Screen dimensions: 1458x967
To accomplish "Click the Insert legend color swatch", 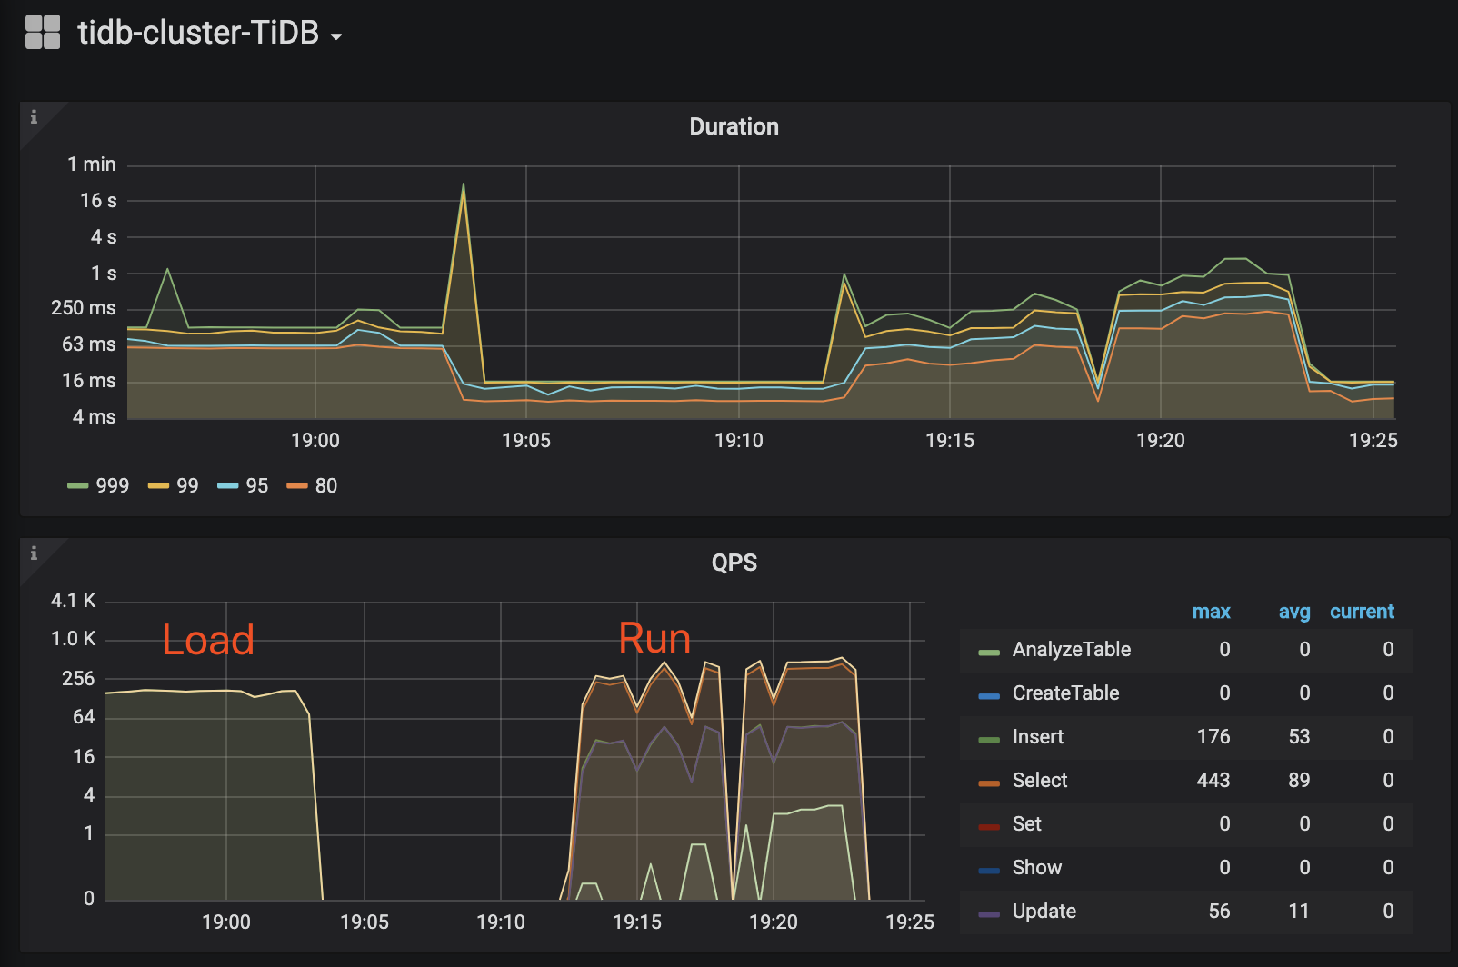I will point(989,740).
